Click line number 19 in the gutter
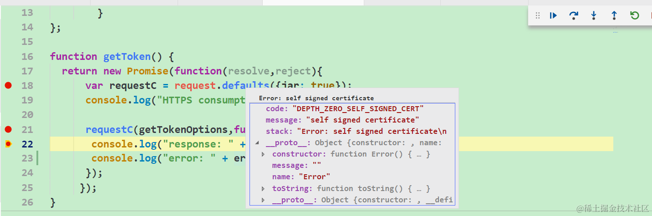The image size is (652, 216). click(27, 100)
